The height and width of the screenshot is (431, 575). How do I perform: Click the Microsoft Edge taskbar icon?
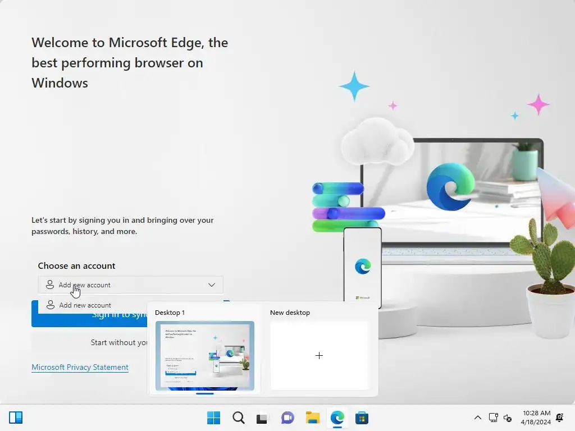(x=337, y=418)
